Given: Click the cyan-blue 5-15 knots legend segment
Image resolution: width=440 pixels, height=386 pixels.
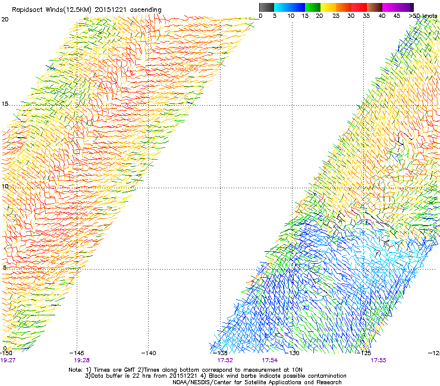Looking at the screenshot, I should [x=290, y=7].
